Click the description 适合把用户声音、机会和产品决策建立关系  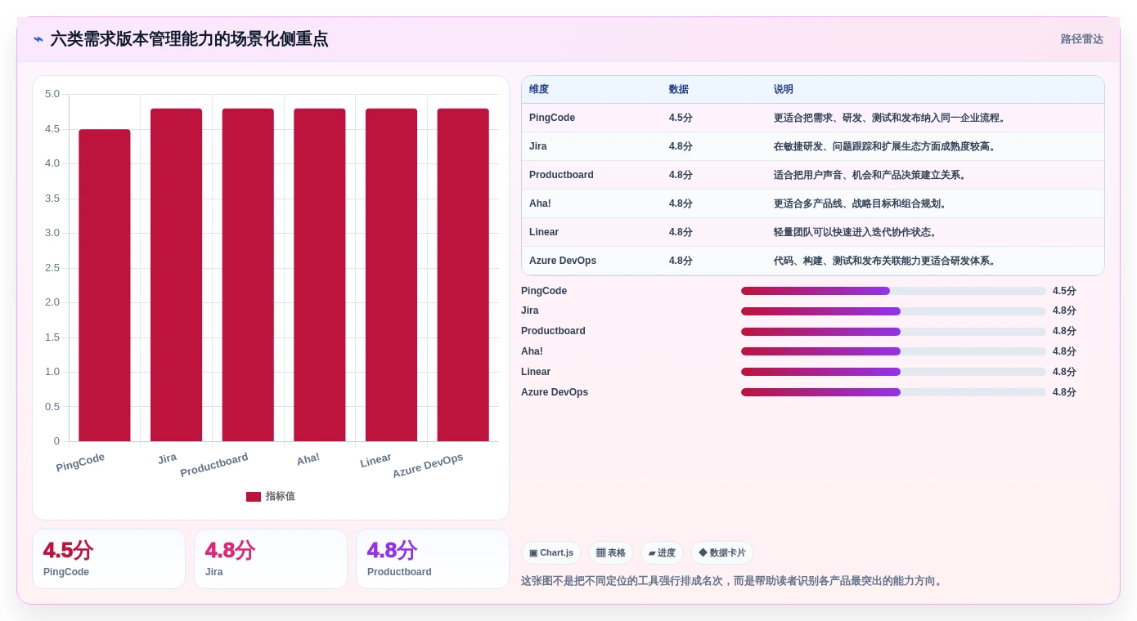tap(871, 175)
